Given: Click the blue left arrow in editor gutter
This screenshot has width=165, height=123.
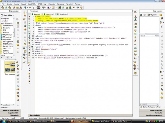Looking at the screenshot, I should pyautogui.click(x=29, y=71).
